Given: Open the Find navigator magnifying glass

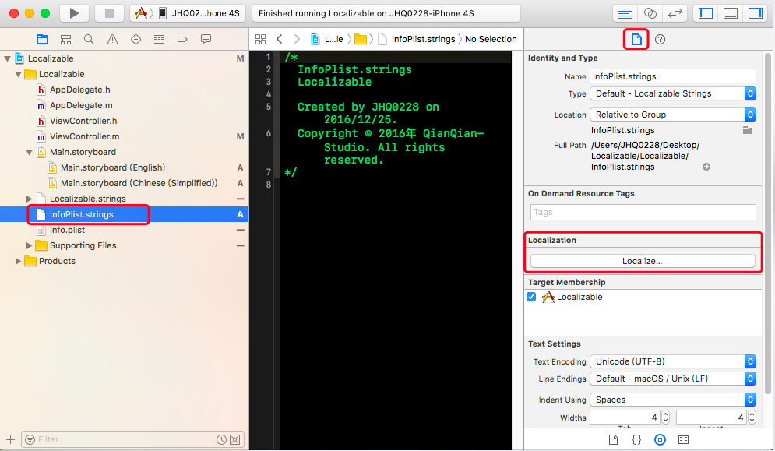Looking at the screenshot, I should coord(88,38).
